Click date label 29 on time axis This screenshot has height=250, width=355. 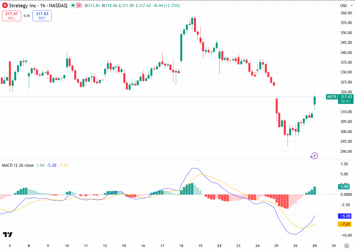click(x=314, y=246)
